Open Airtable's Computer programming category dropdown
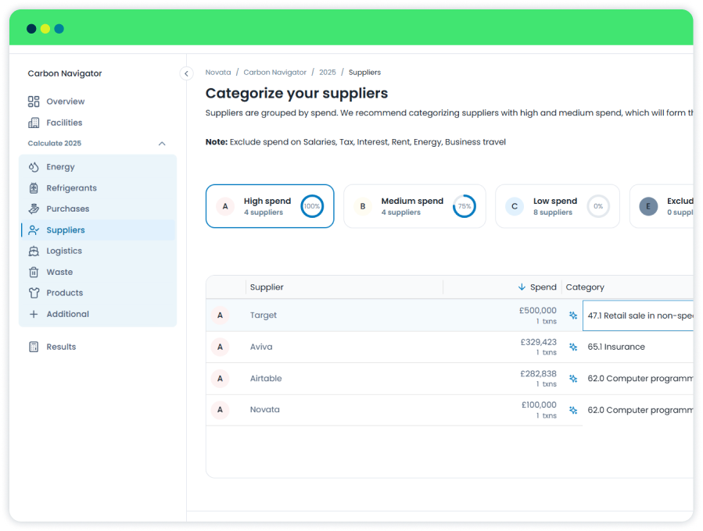This screenshot has width=703, height=531. click(638, 378)
